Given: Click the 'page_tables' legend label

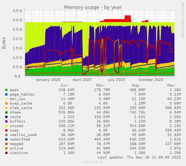Looking at the screenshot, I should pos(22,94).
